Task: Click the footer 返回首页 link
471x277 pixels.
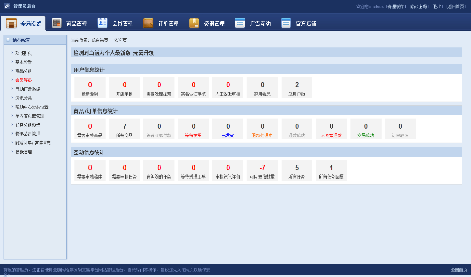Action: [x=459, y=270]
